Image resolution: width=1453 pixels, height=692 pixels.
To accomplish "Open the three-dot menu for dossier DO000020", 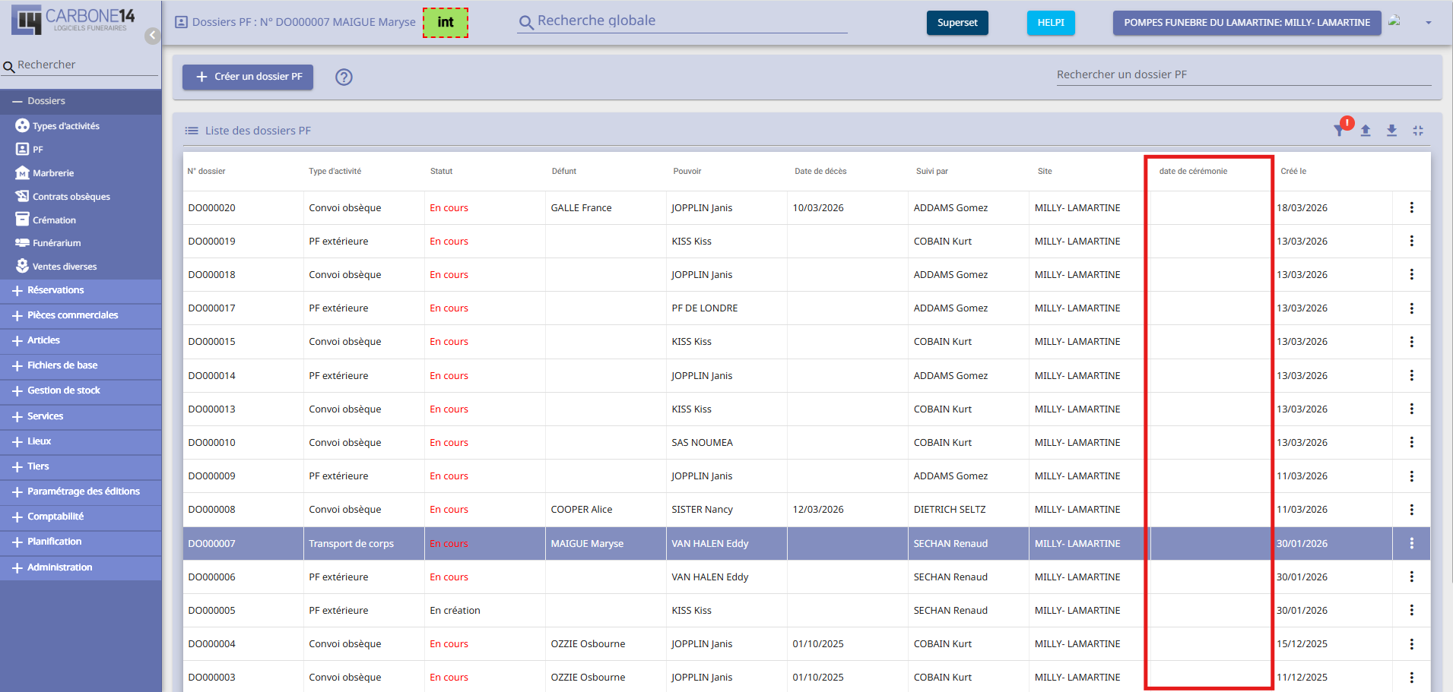I will 1411,207.
